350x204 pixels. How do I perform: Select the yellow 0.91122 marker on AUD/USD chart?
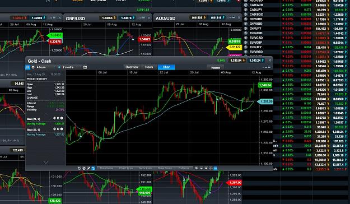[x=234, y=47]
